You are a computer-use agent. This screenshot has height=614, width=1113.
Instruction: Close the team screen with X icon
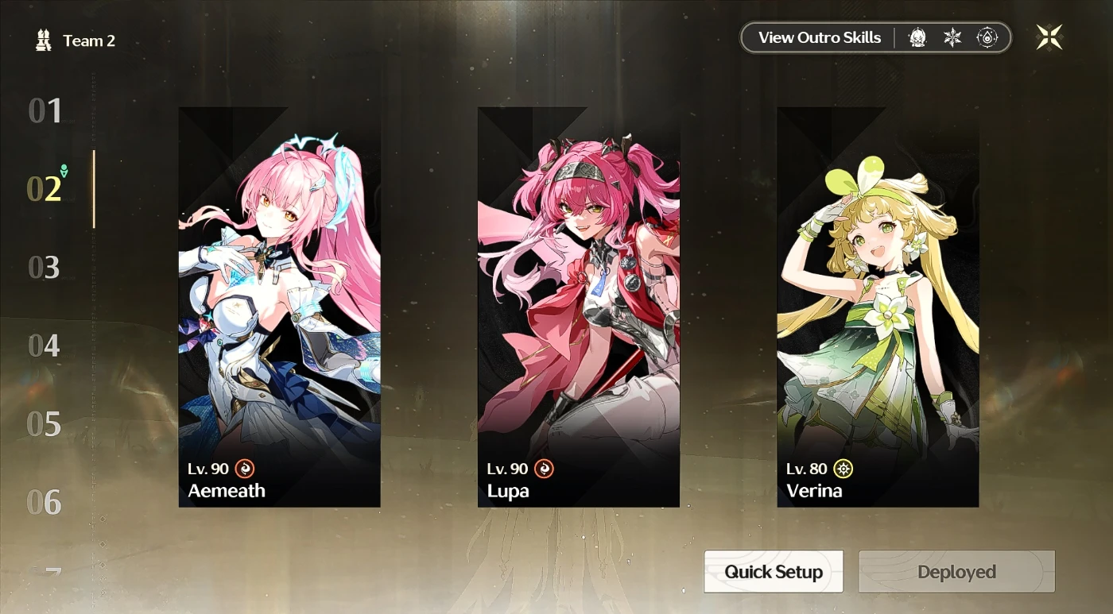click(1049, 37)
